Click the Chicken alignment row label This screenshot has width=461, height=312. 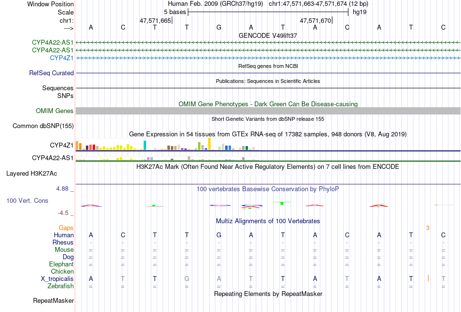pyautogui.click(x=62, y=271)
